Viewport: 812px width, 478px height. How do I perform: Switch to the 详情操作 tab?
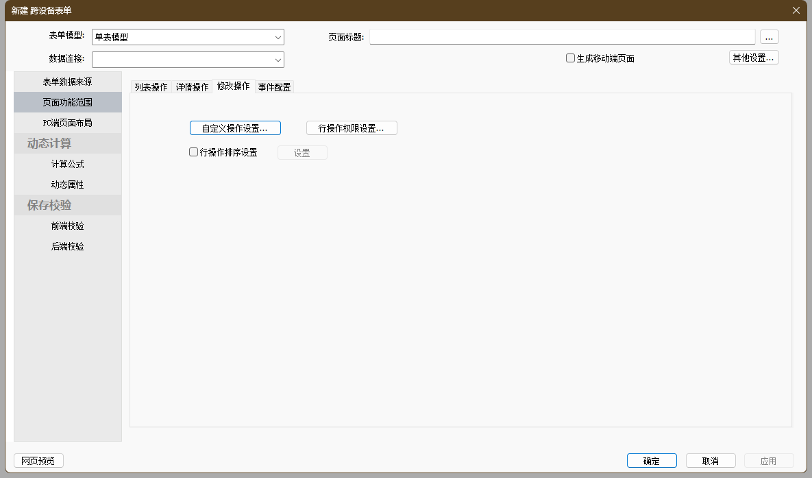tap(192, 87)
